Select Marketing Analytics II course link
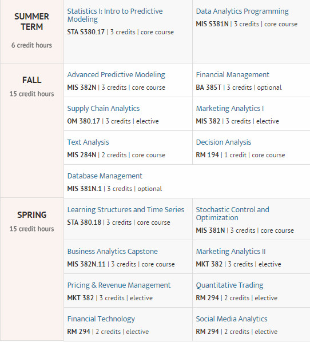The width and height of the screenshot is (310, 342). click(x=230, y=251)
